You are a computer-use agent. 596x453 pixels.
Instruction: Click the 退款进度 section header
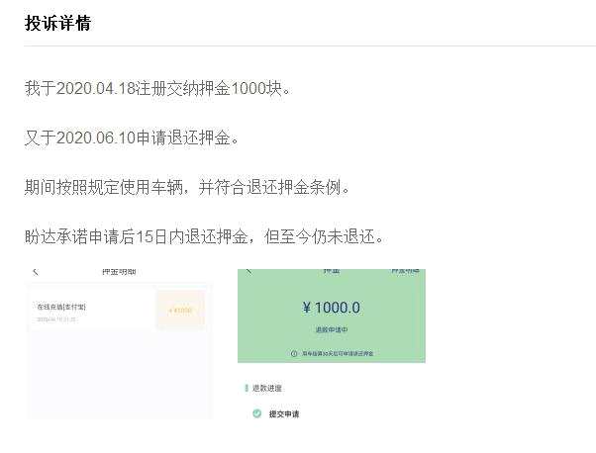coord(267,388)
